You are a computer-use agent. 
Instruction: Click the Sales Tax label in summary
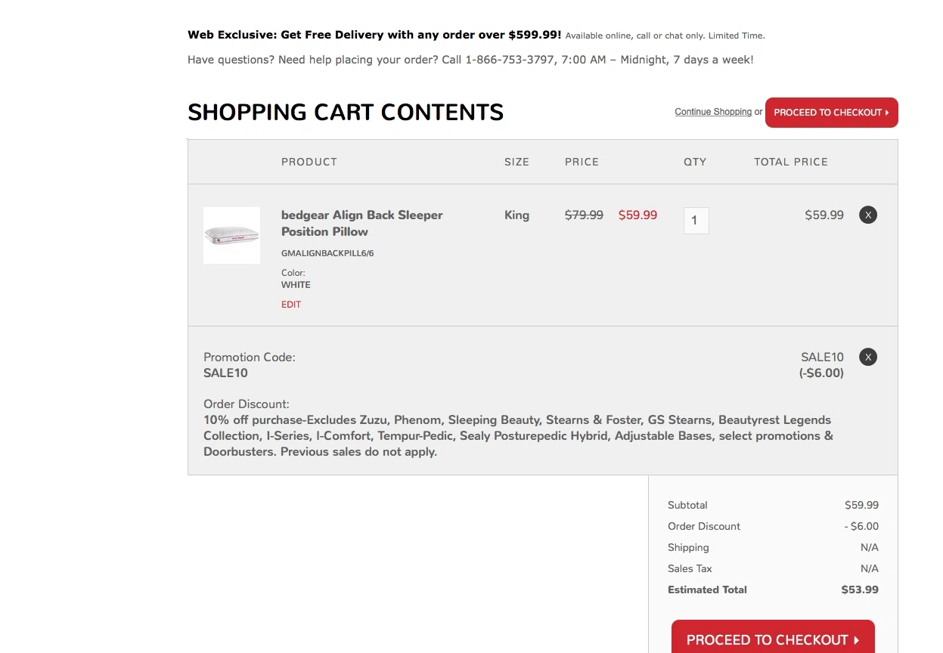690,568
